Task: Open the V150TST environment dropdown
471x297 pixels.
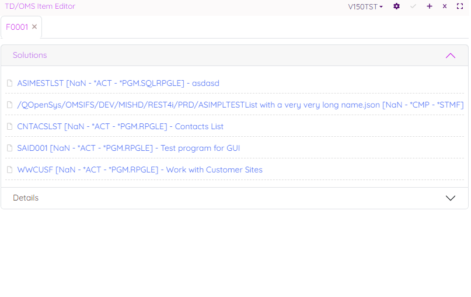Action: (x=365, y=7)
